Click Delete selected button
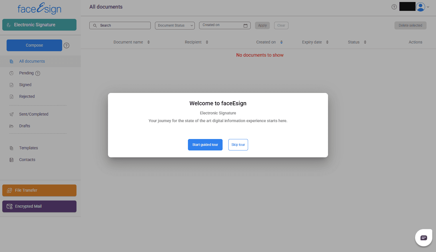 (411, 25)
